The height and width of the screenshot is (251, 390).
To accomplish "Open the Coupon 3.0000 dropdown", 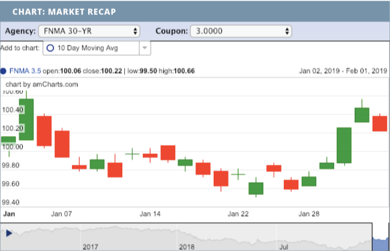I will tap(241, 31).
